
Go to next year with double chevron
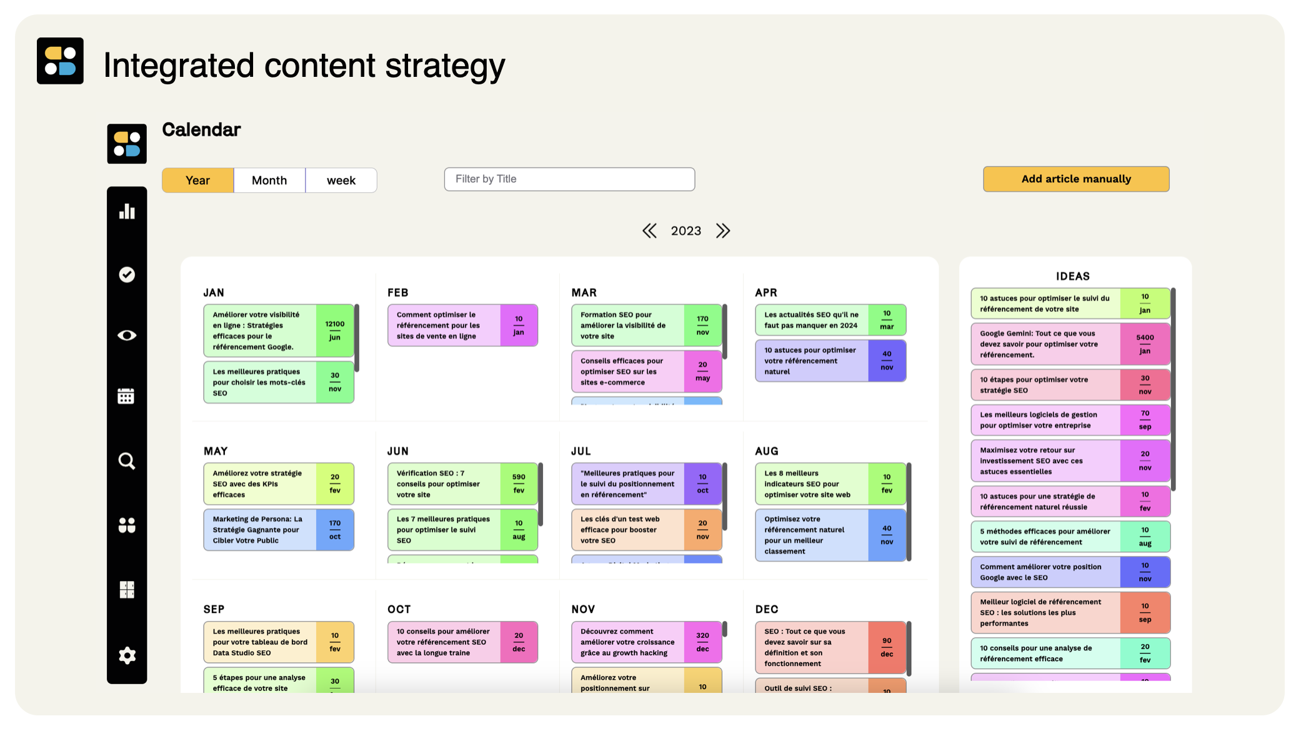point(723,231)
